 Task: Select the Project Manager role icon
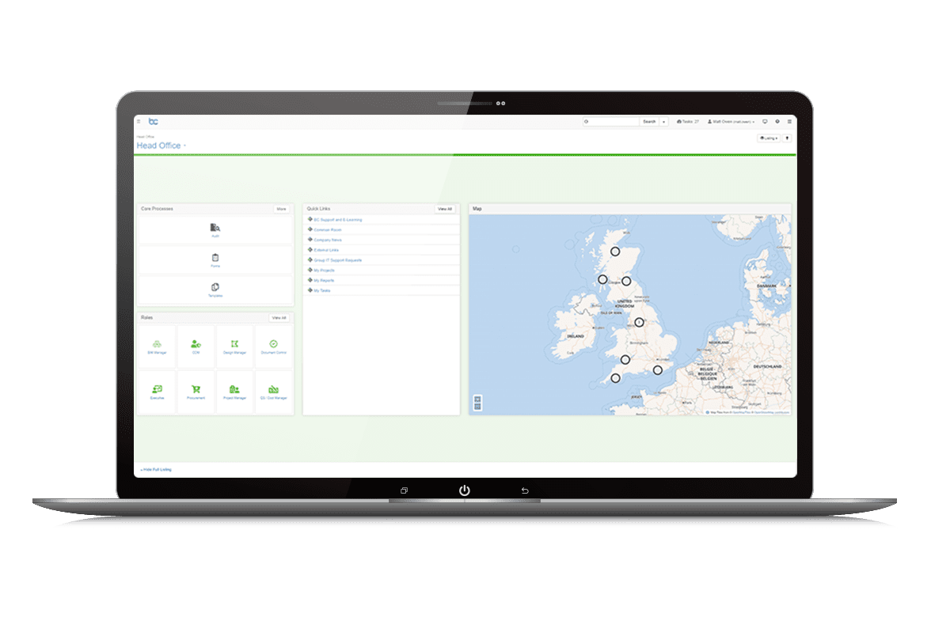234,389
